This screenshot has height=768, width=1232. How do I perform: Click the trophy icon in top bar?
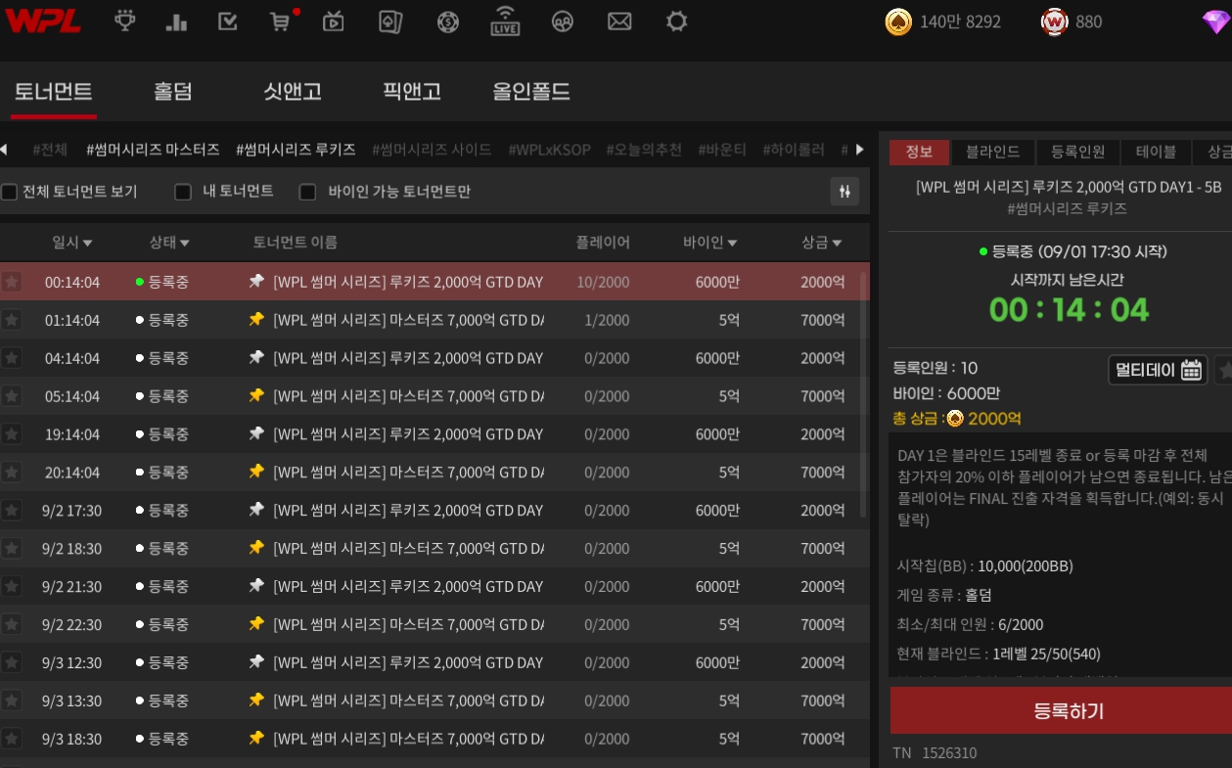[125, 21]
